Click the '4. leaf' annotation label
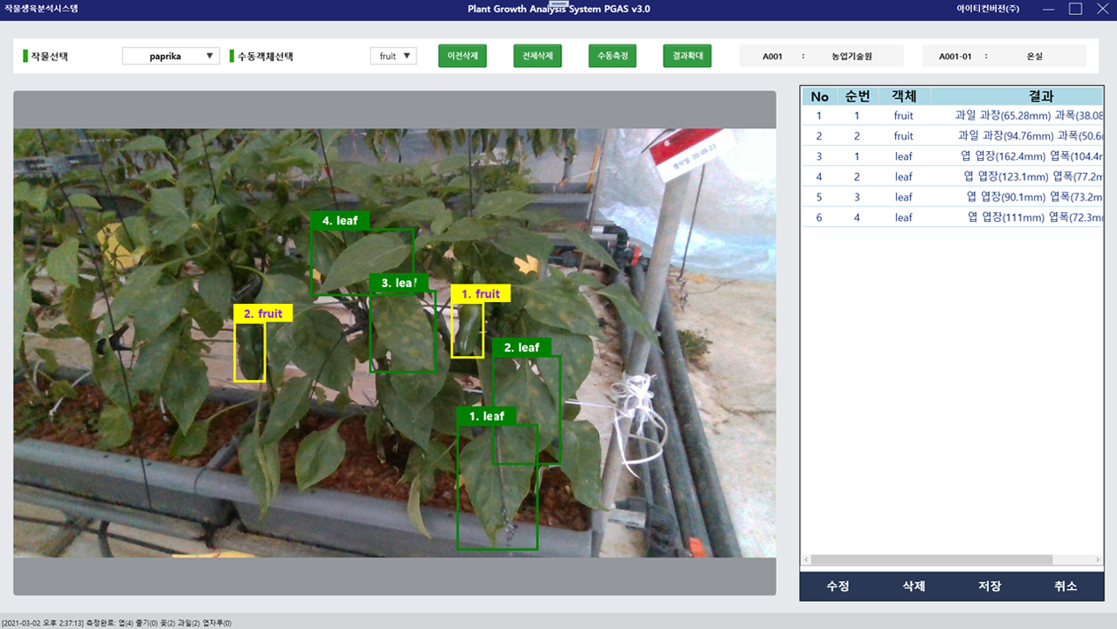The image size is (1117, 629). click(x=339, y=221)
